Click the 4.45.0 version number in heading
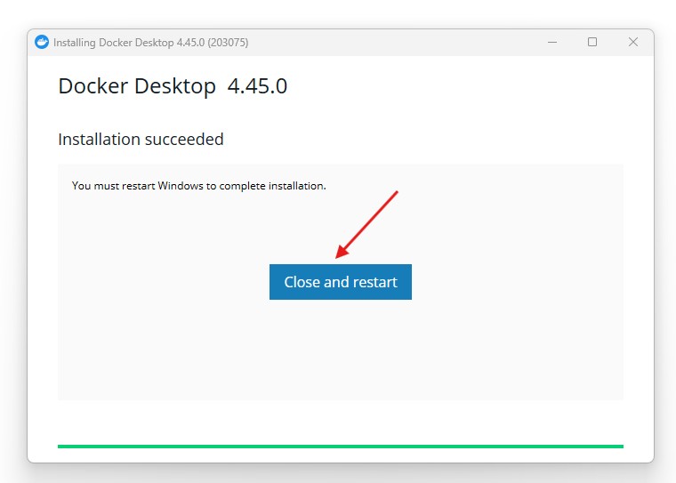Viewport: 676px width, 483px height. pyautogui.click(x=257, y=86)
